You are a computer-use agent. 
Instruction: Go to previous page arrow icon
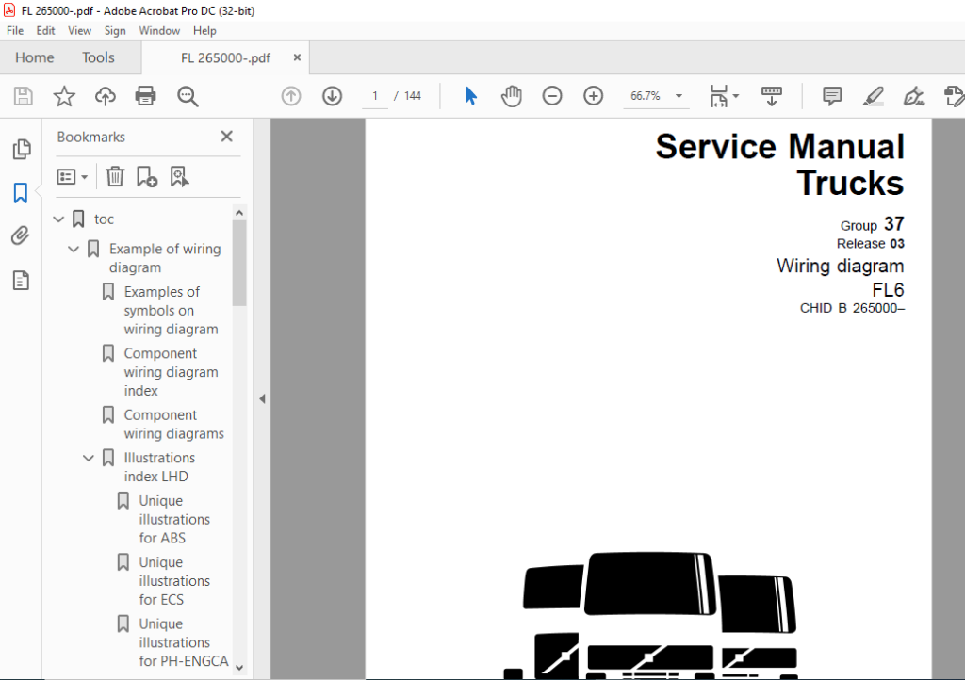(291, 96)
